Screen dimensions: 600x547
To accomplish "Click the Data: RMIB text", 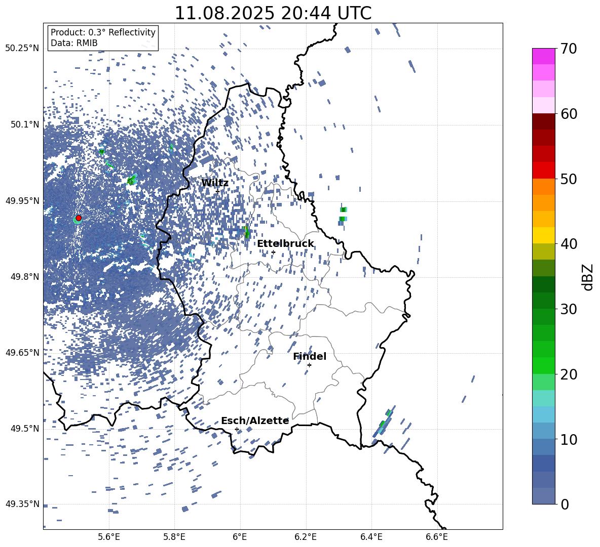I will [74, 43].
